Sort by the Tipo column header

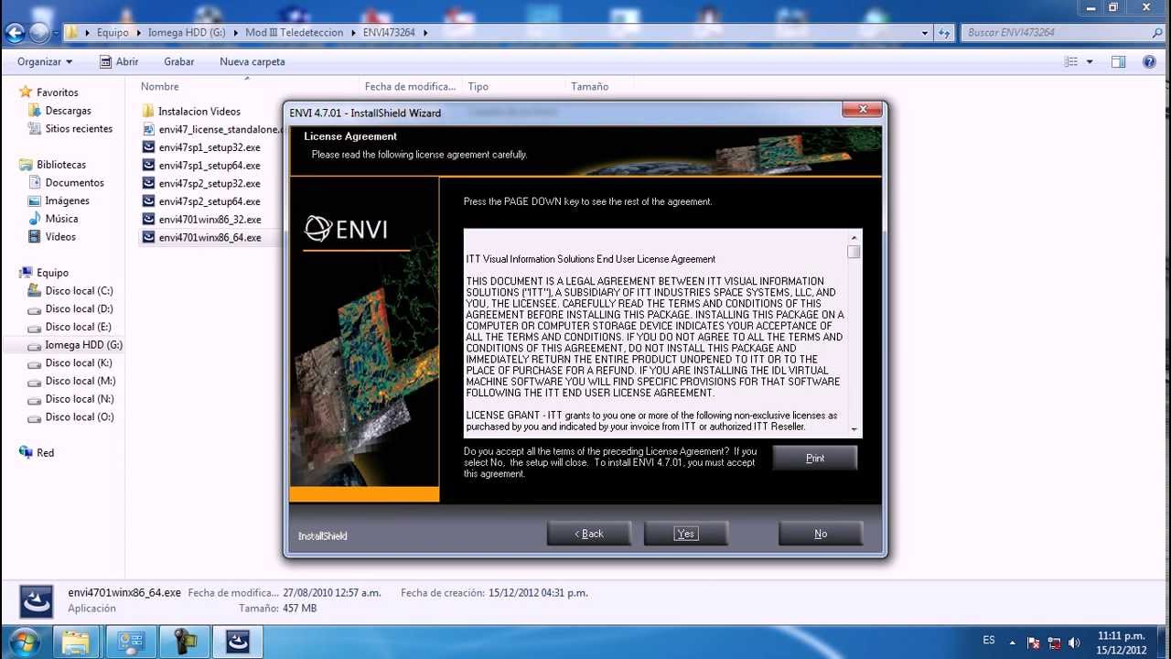tap(478, 86)
